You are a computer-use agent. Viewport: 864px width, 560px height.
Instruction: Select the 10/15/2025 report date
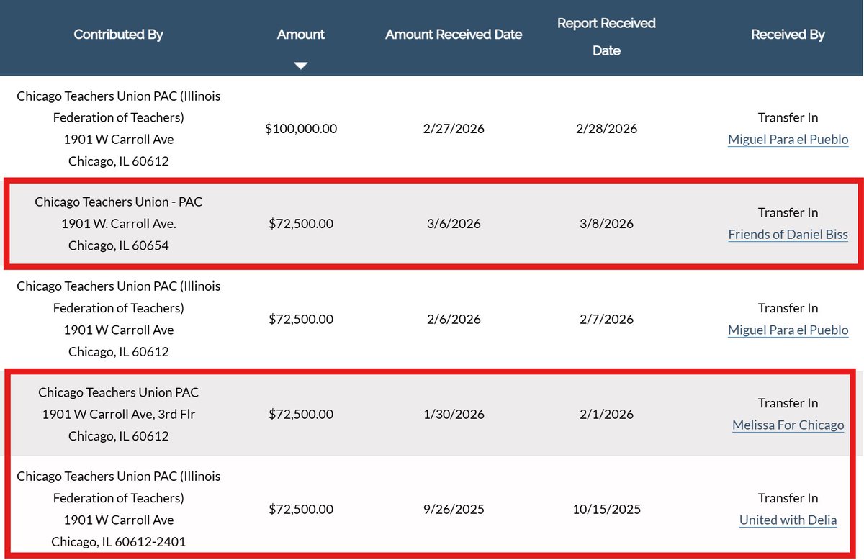[606, 510]
